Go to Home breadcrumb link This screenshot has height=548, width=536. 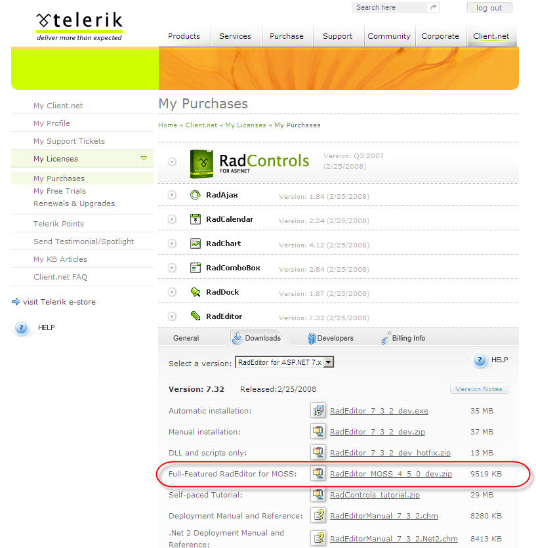168,125
